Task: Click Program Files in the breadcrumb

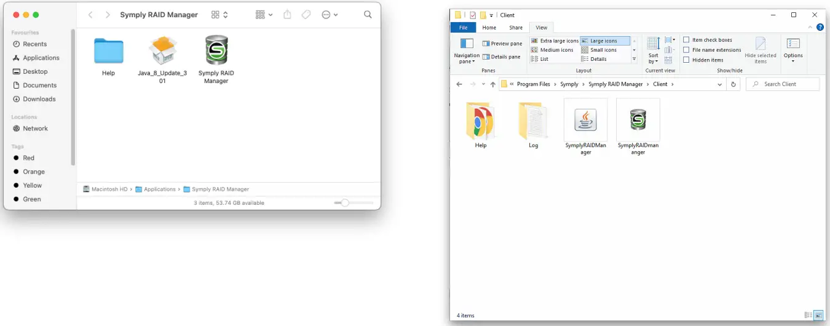Action: pos(533,84)
